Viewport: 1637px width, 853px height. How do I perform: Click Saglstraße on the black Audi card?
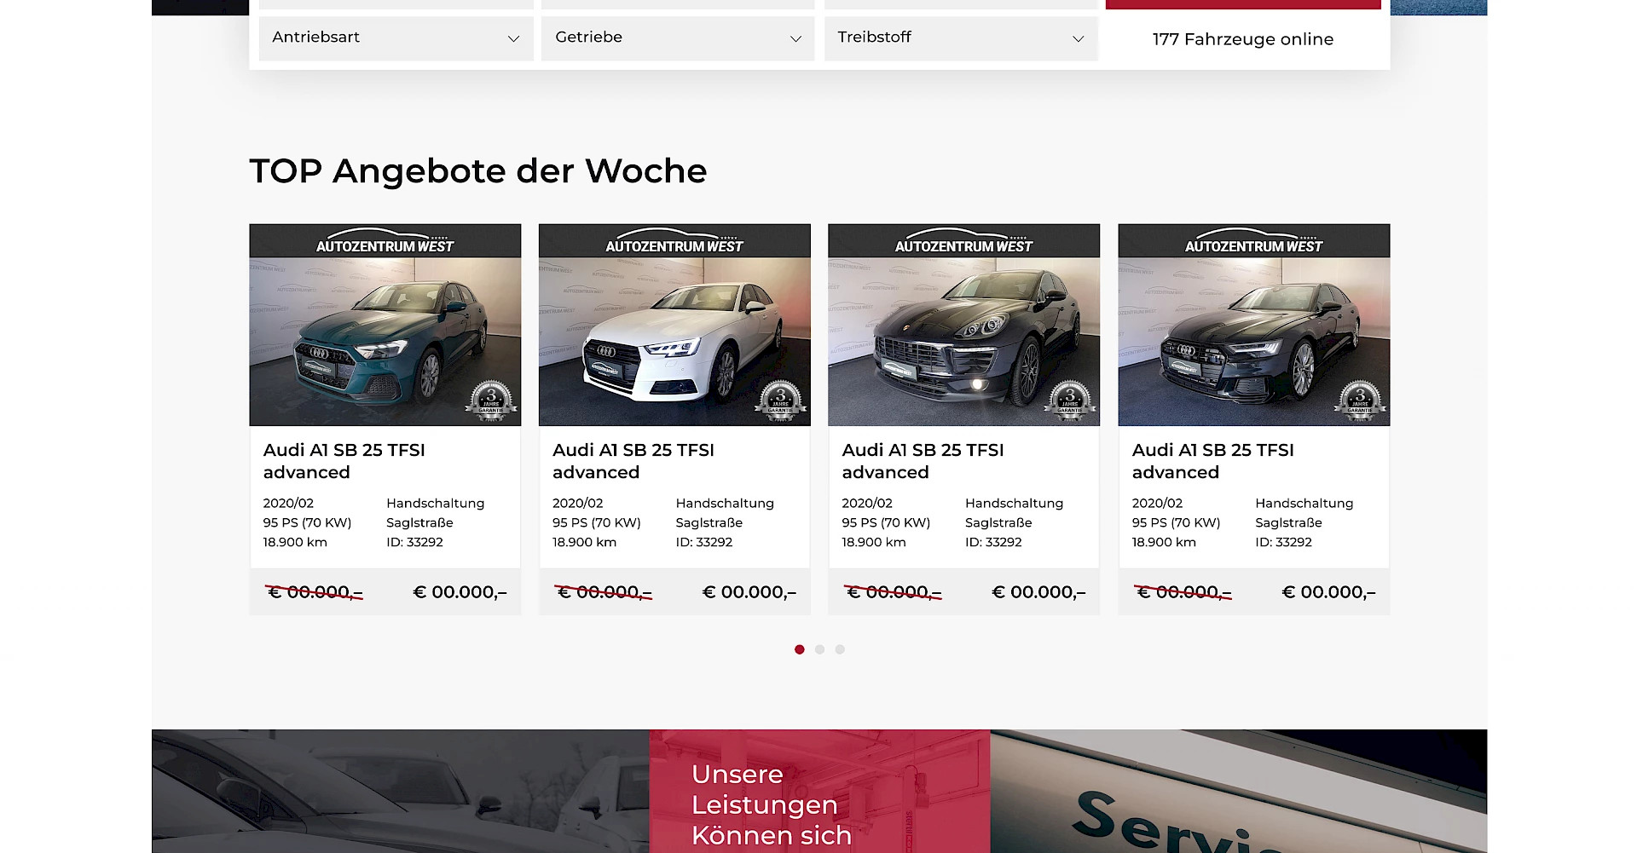pyautogui.click(x=1288, y=523)
